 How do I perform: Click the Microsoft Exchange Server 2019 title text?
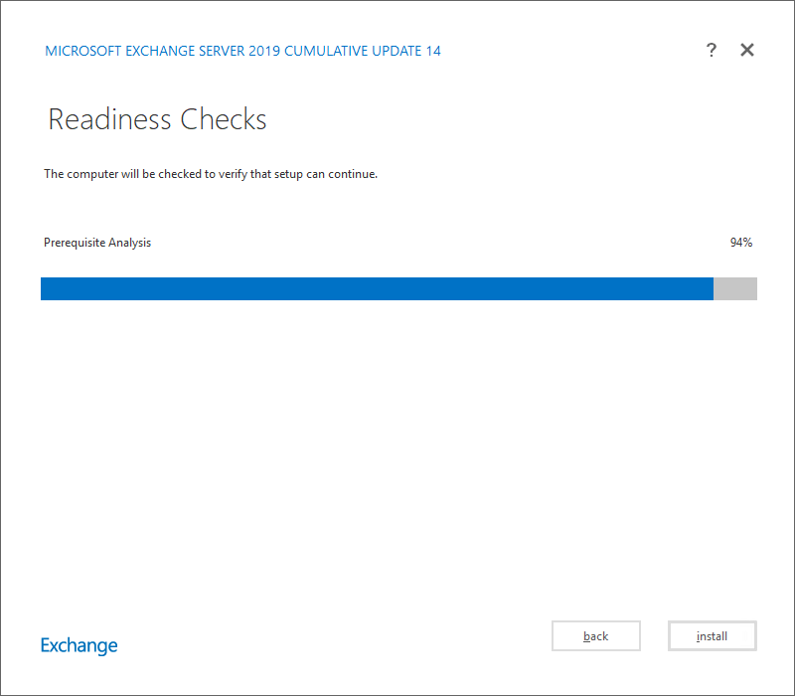242,51
